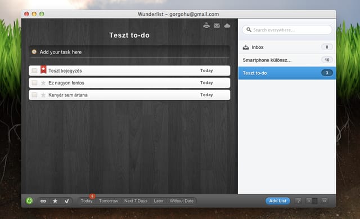Screen dimensions: 360x219
Task: Select the Without Date filter
Action: 182,201
